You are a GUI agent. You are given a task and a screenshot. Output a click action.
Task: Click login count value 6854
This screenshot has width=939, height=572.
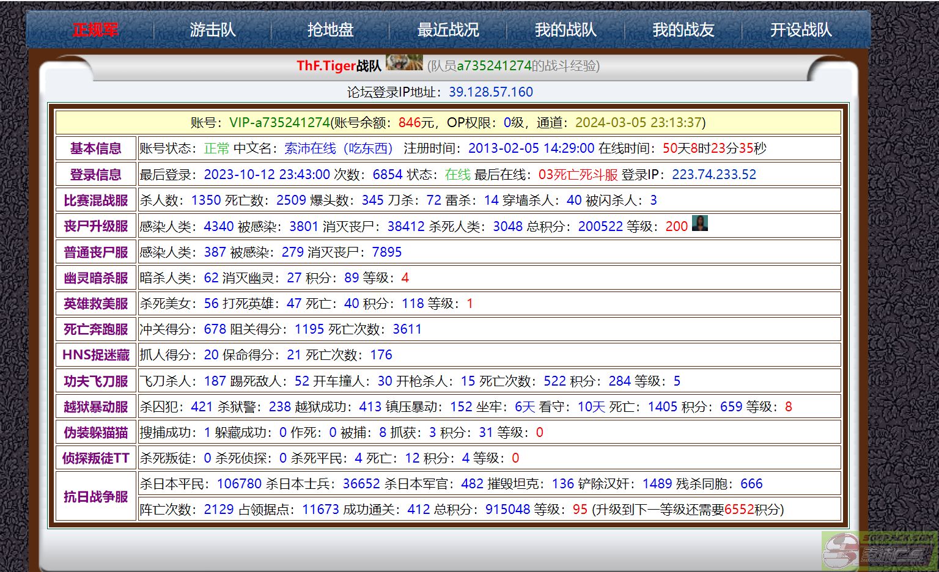pyautogui.click(x=388, y=175)
